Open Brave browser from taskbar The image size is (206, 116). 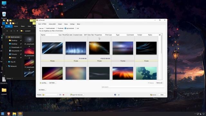(9, 114)
